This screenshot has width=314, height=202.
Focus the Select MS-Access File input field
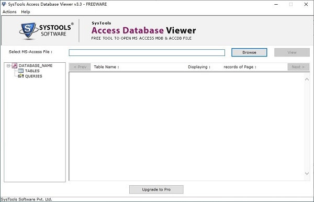tap(147, 53)
